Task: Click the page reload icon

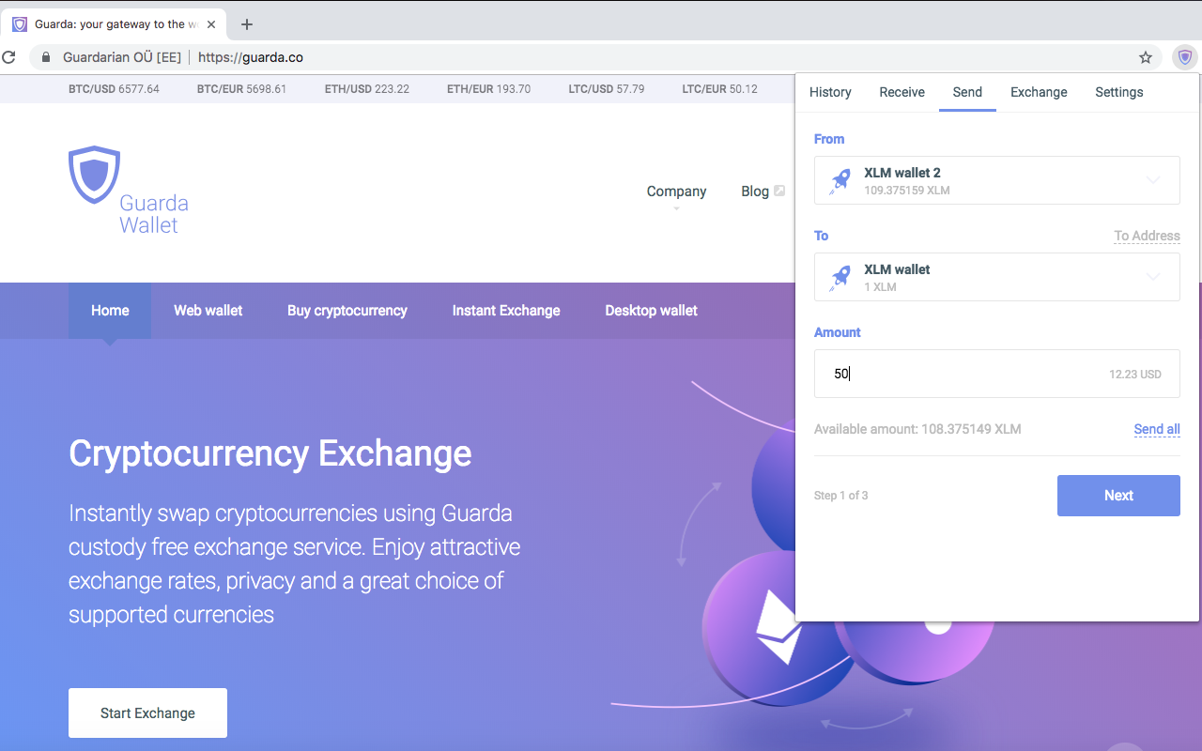Action: [9, 57]
